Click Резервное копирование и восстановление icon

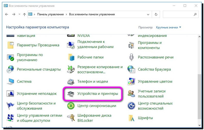point(71,69)
